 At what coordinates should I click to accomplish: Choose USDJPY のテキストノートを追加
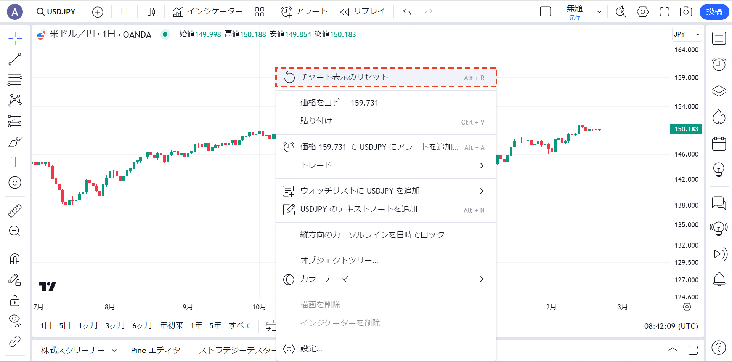tap(386, 209)
